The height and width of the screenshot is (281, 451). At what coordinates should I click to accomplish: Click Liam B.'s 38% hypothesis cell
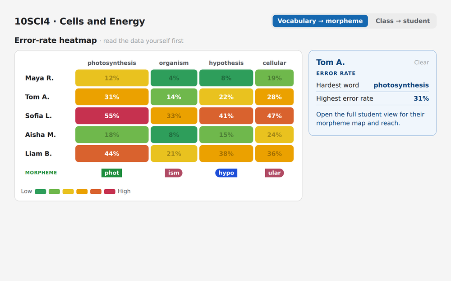click(x=226, y=154)
